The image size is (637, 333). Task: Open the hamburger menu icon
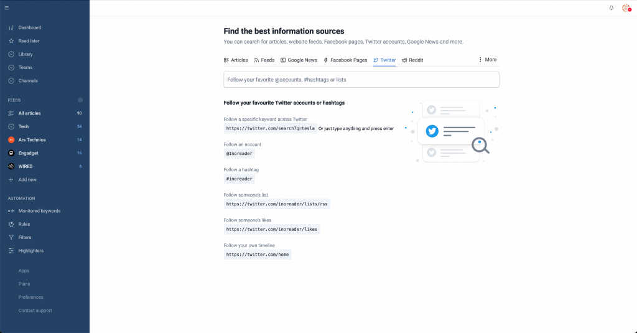tap(6, 7)
